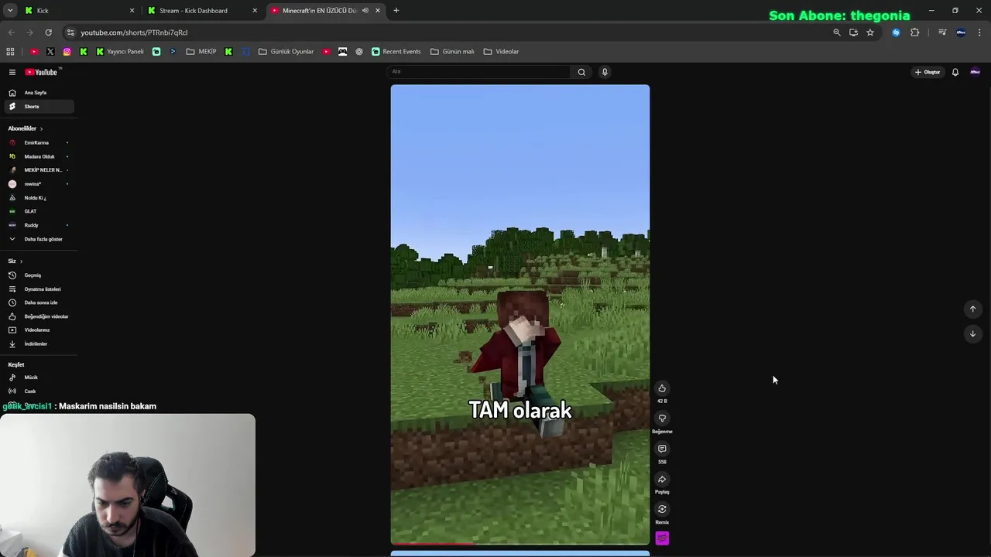Expand the Abonelikler section chevron
991x557 pixels.
[41, 128]
